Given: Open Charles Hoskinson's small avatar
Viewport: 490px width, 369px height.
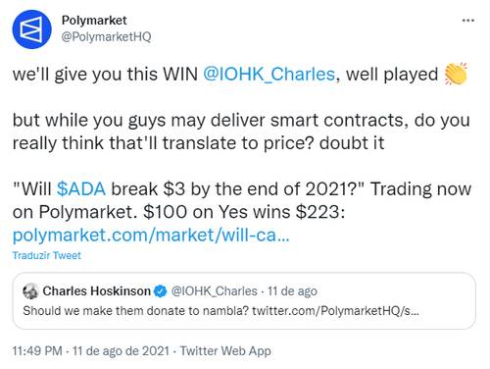Looking at the screenshot, I should 30,290.
